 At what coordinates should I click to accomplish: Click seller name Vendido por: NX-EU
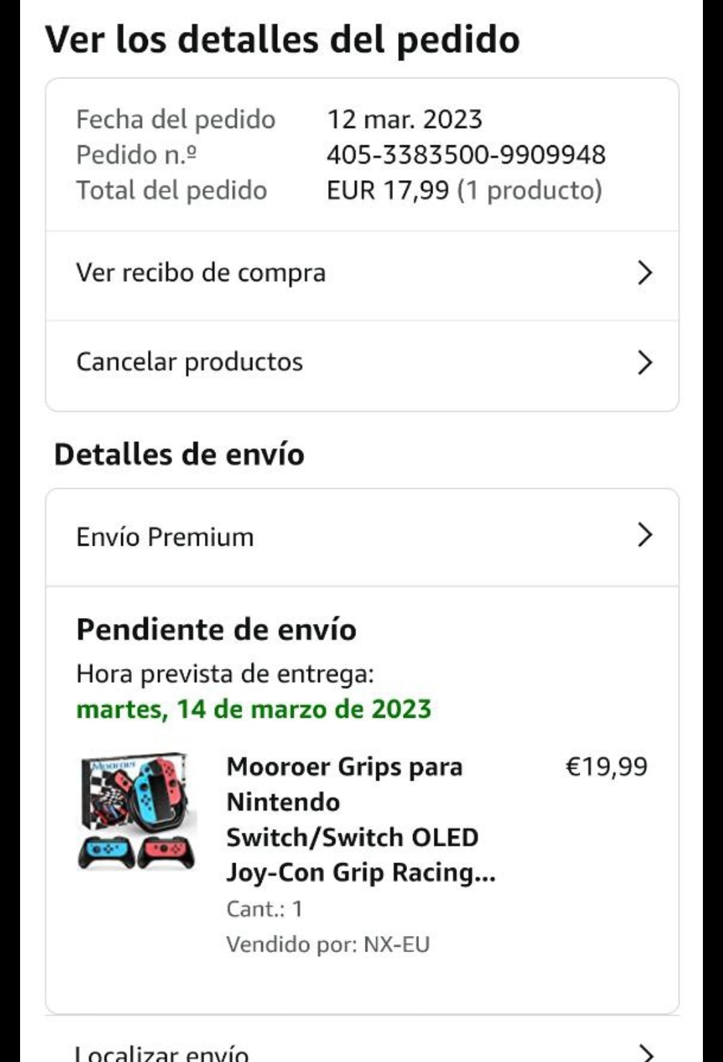click(328, 944)
